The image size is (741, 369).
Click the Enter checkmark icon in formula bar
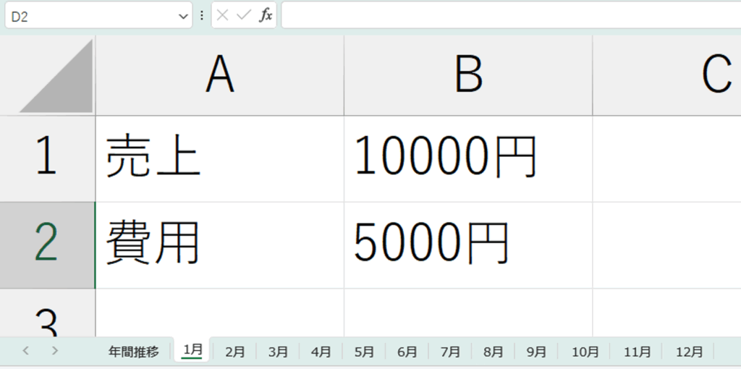click(244, 15)
